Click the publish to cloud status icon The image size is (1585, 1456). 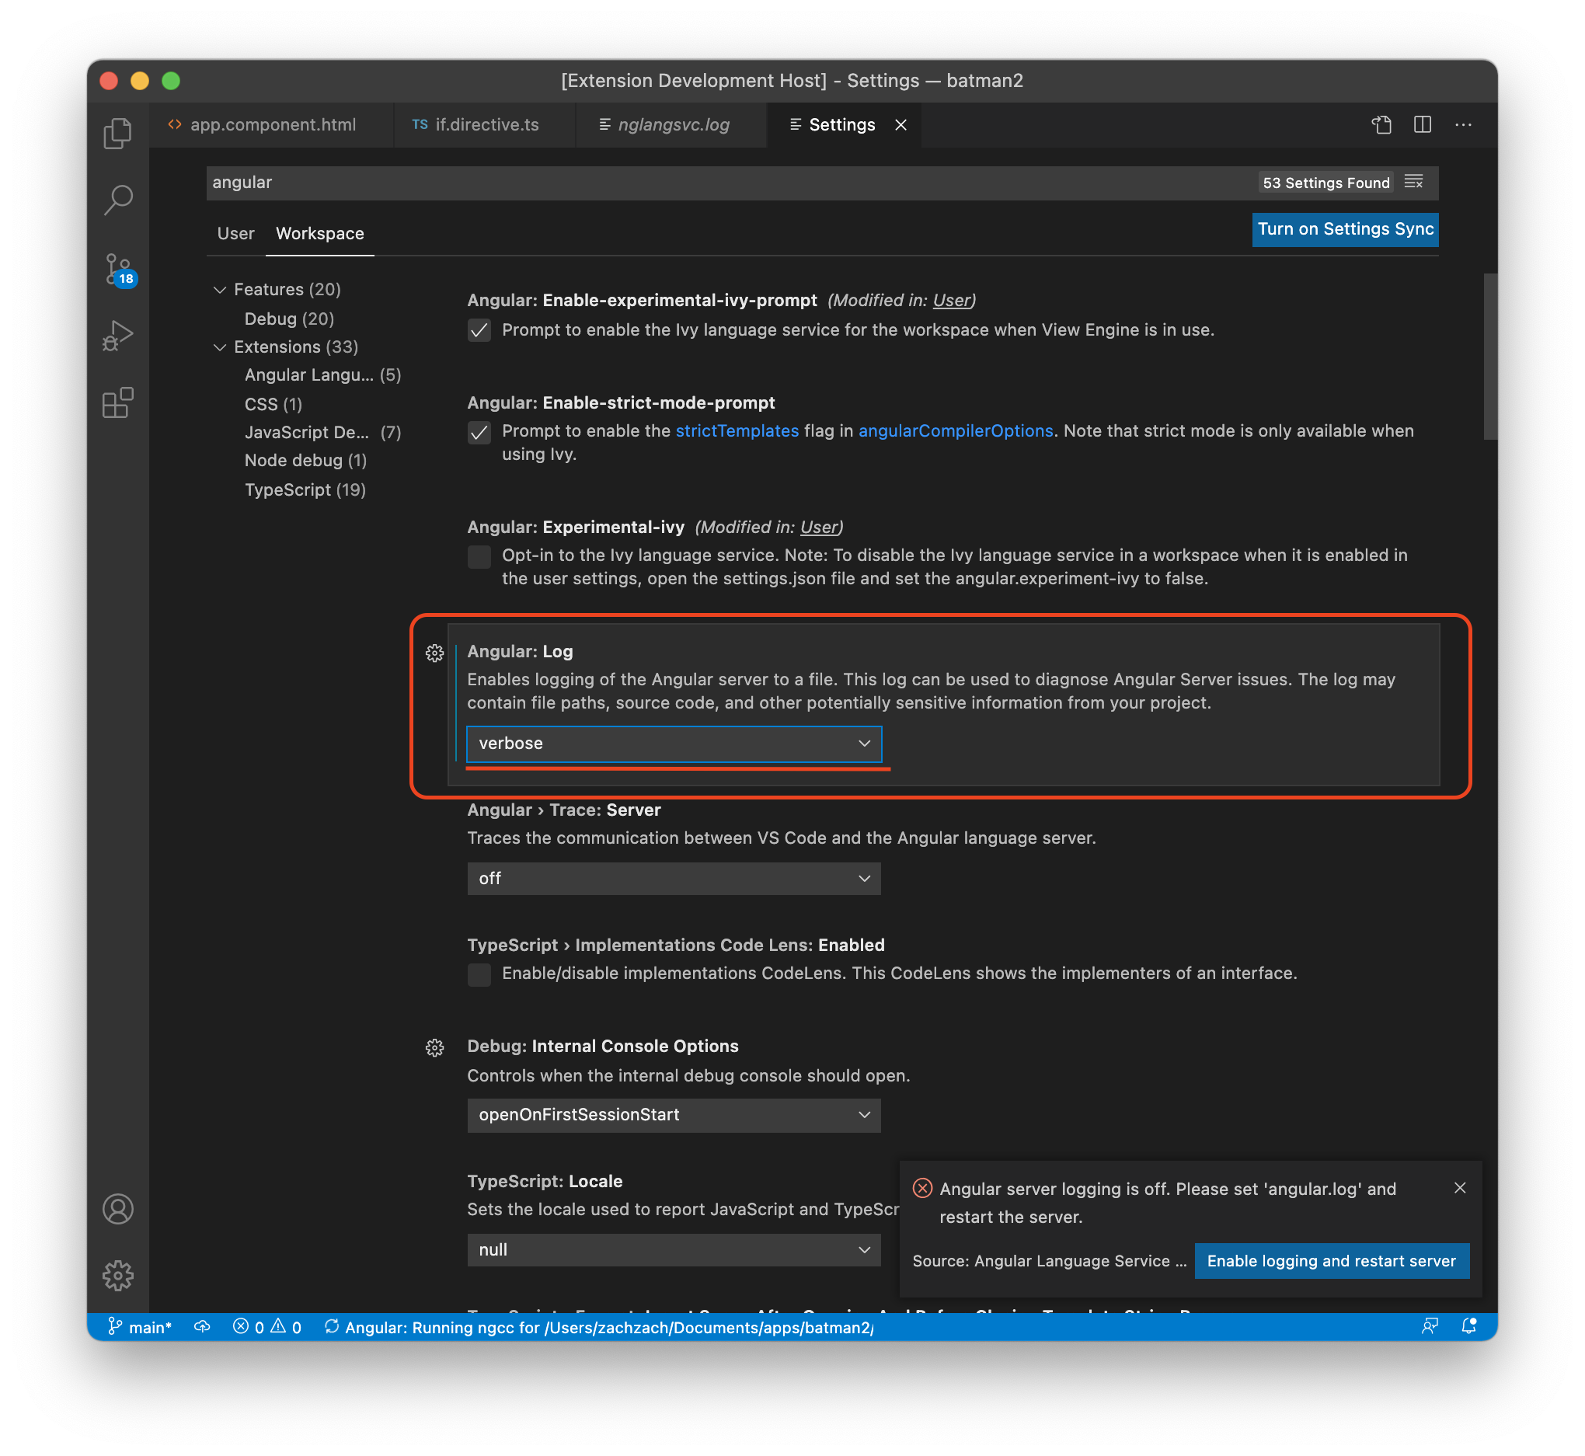[203, 1328]
